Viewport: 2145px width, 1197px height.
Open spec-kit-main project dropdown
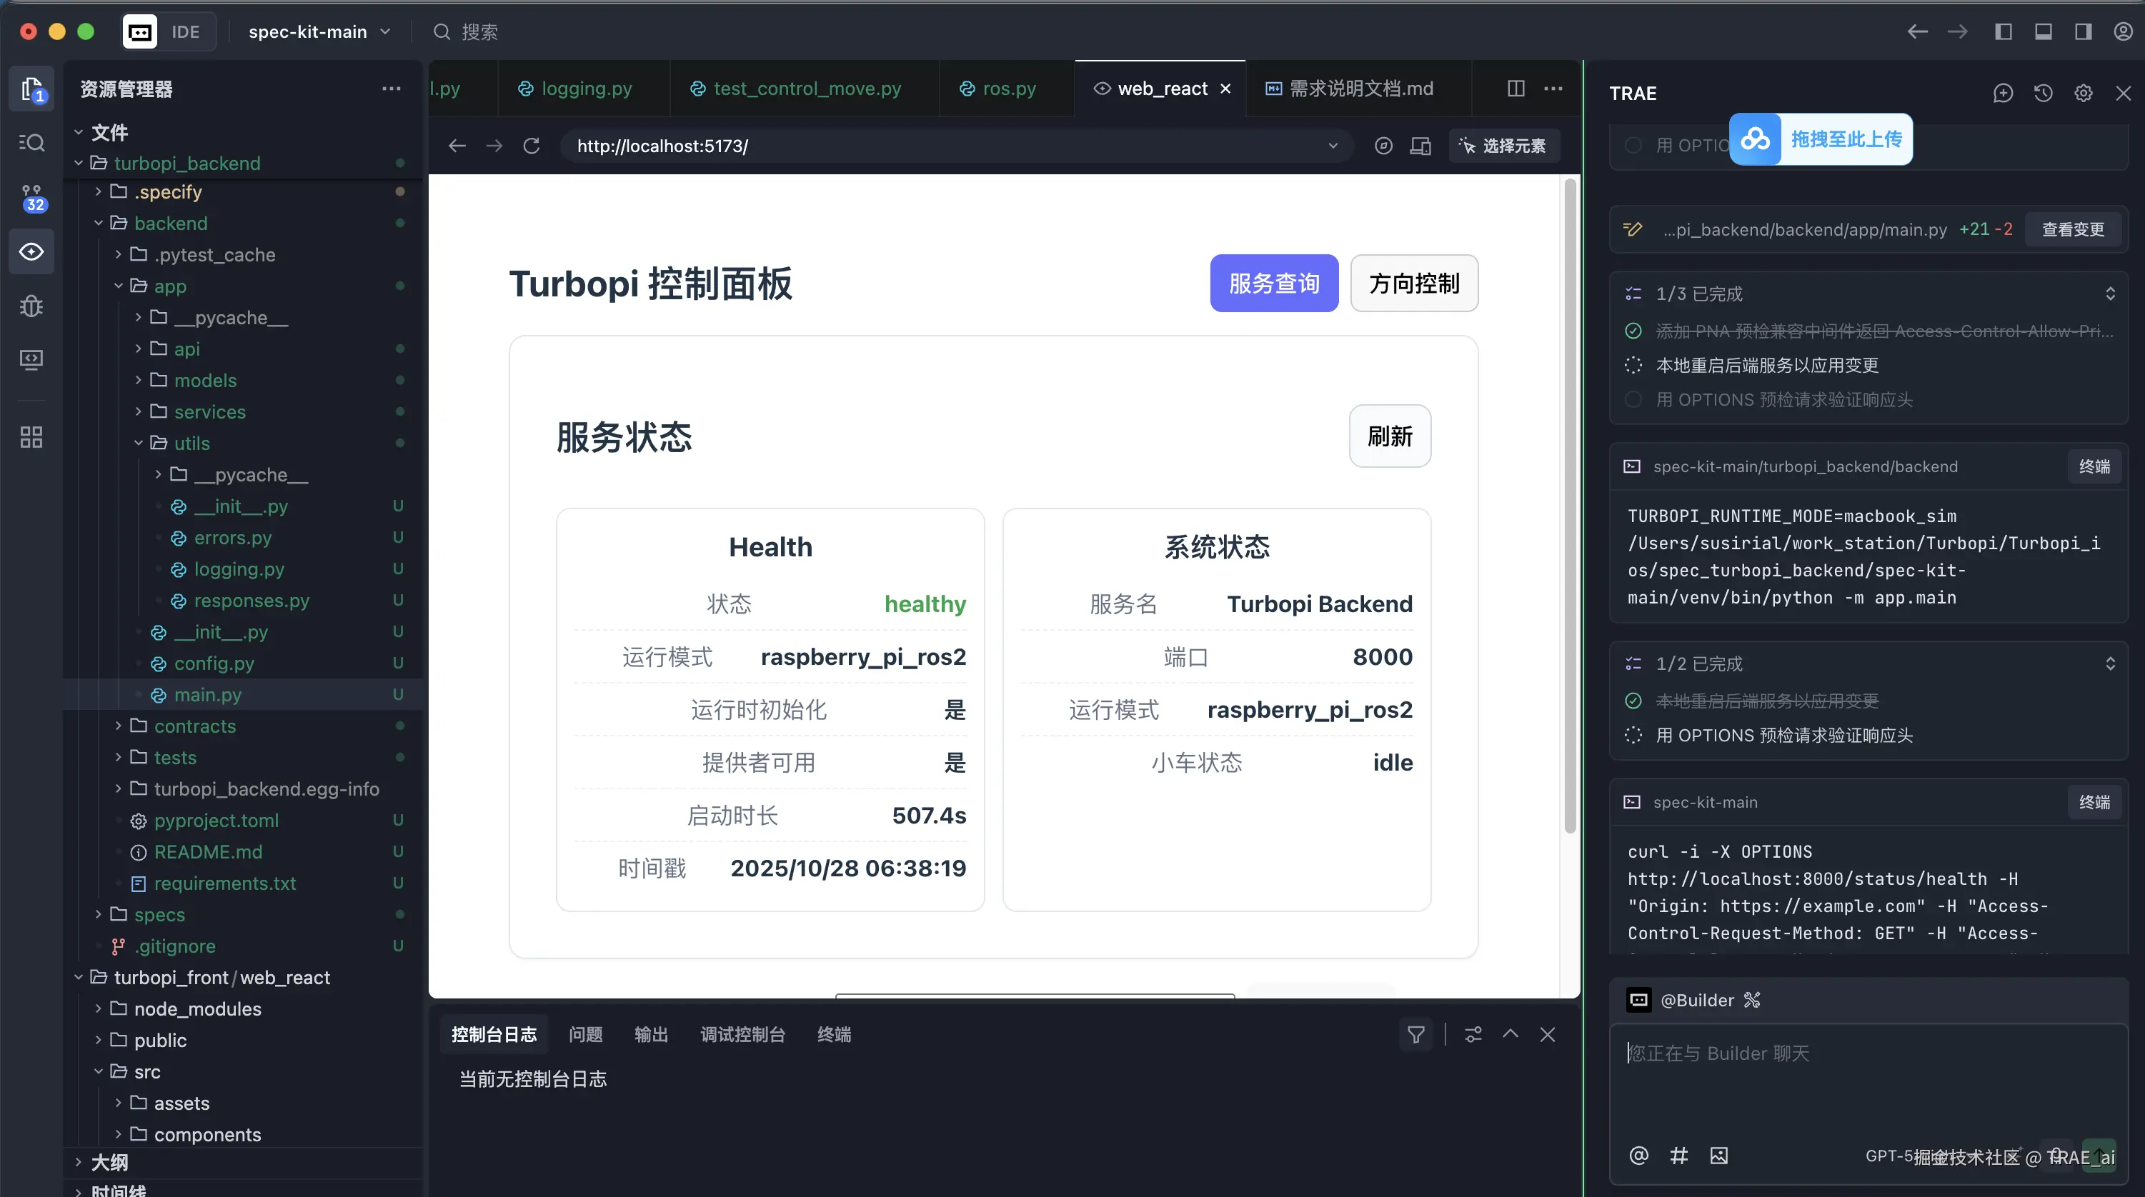(319, 31)
